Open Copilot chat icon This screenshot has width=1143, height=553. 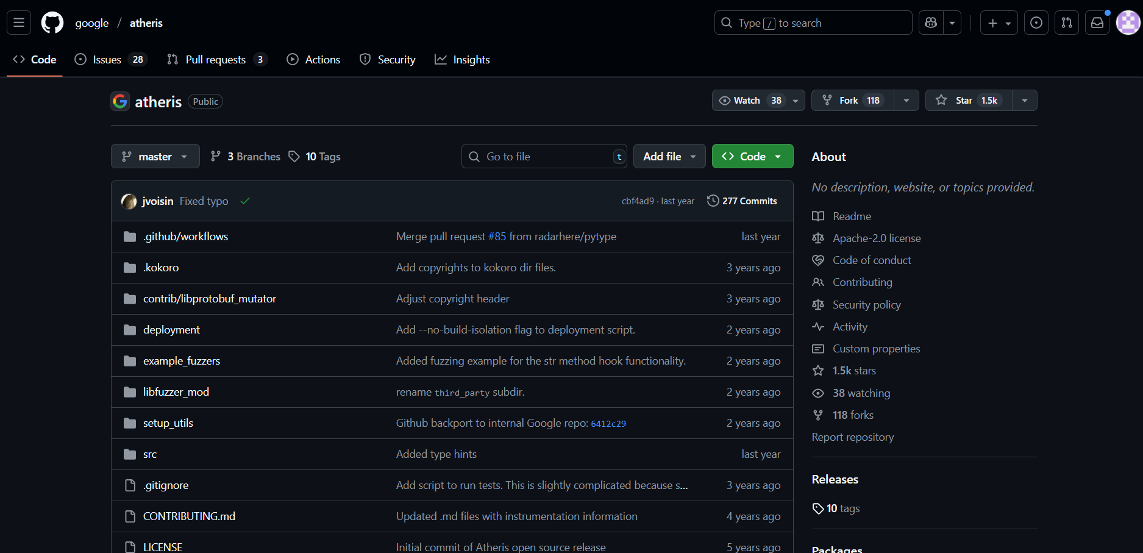[931, 23]
